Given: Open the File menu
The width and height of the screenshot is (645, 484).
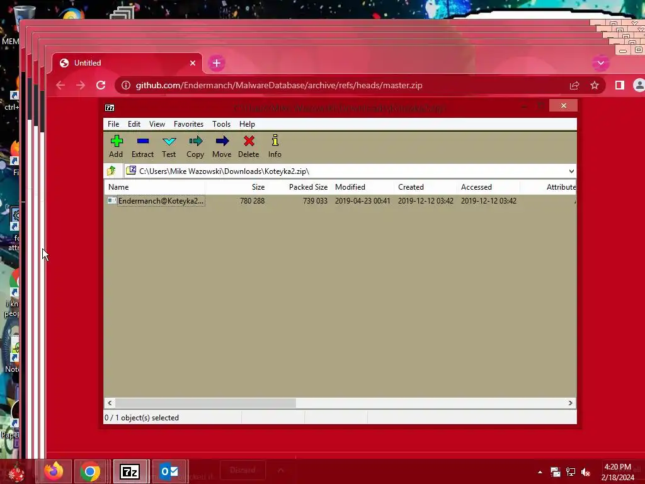Looking at the screenshot, I should [x=113, y=124].
